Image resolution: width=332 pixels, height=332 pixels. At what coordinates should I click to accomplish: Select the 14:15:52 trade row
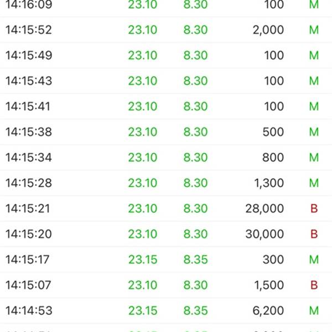point(166,30)
